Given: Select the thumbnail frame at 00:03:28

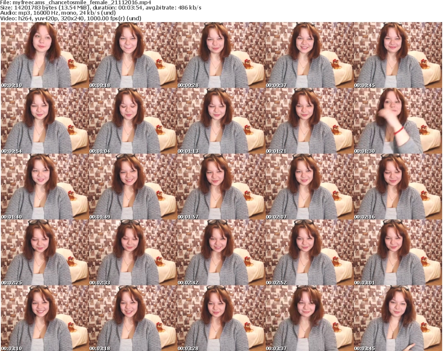Looking at the screenshot, I should [x=221, y=318].
